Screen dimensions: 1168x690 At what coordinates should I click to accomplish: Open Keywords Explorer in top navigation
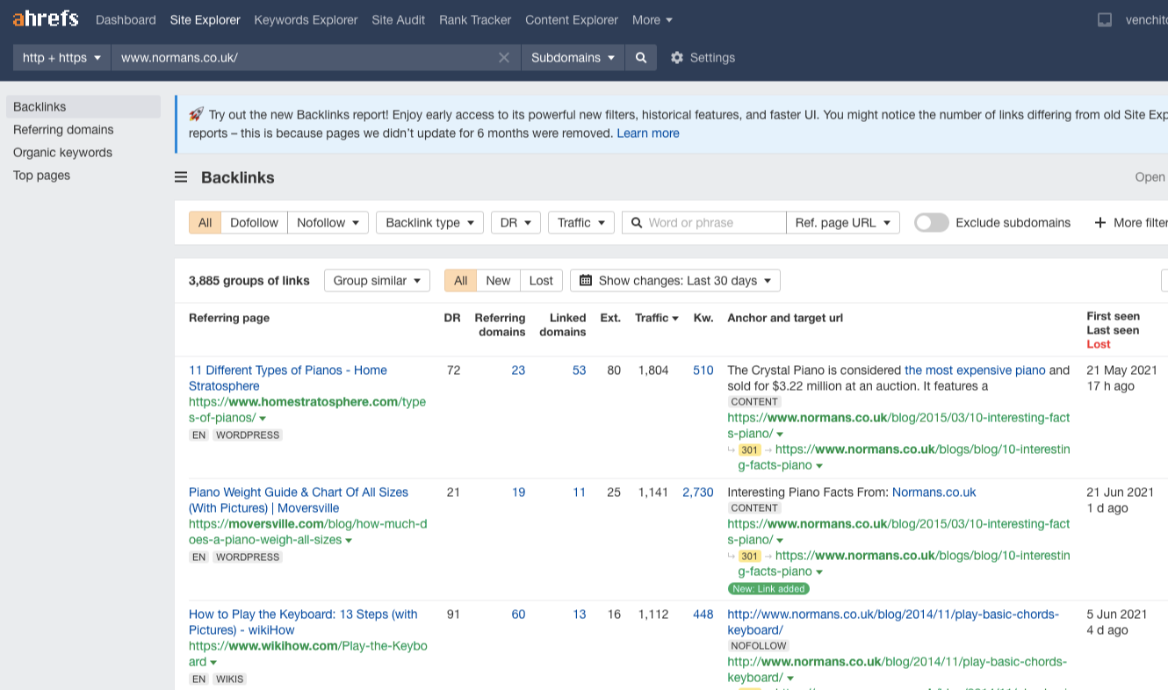[306, 19]
